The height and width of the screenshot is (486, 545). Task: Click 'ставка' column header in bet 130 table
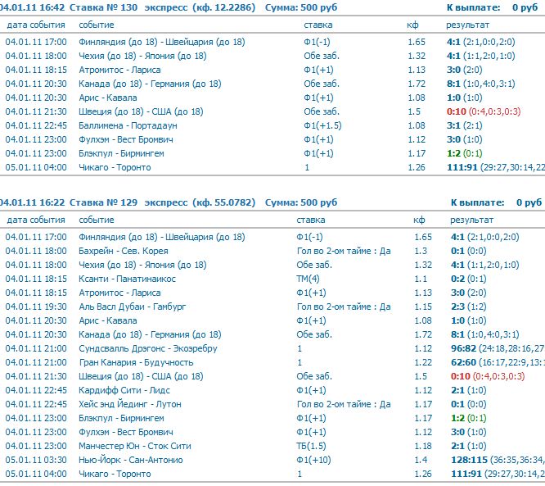point(318,25)
